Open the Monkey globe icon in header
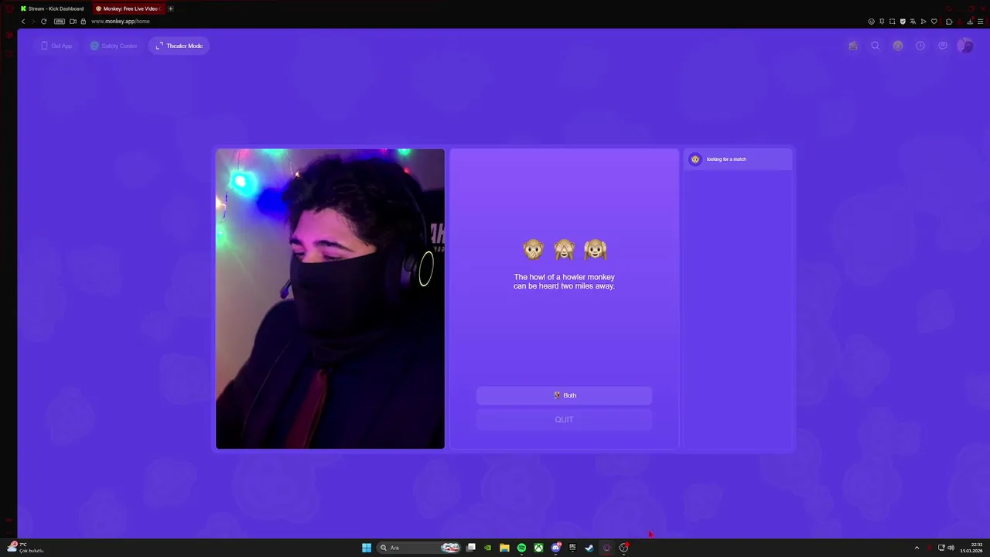The image size is (990, 557). coord(898,46)
